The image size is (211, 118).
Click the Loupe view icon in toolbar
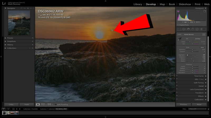pos(38,104)
